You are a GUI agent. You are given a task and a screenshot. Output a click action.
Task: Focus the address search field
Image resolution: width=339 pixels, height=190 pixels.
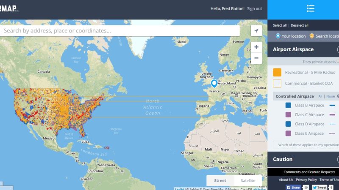pyautogui.click(x=120, y=30)
